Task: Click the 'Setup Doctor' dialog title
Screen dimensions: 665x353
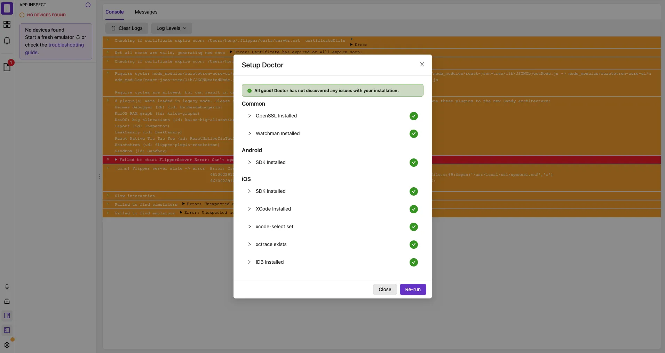Action: pos(263,65)
